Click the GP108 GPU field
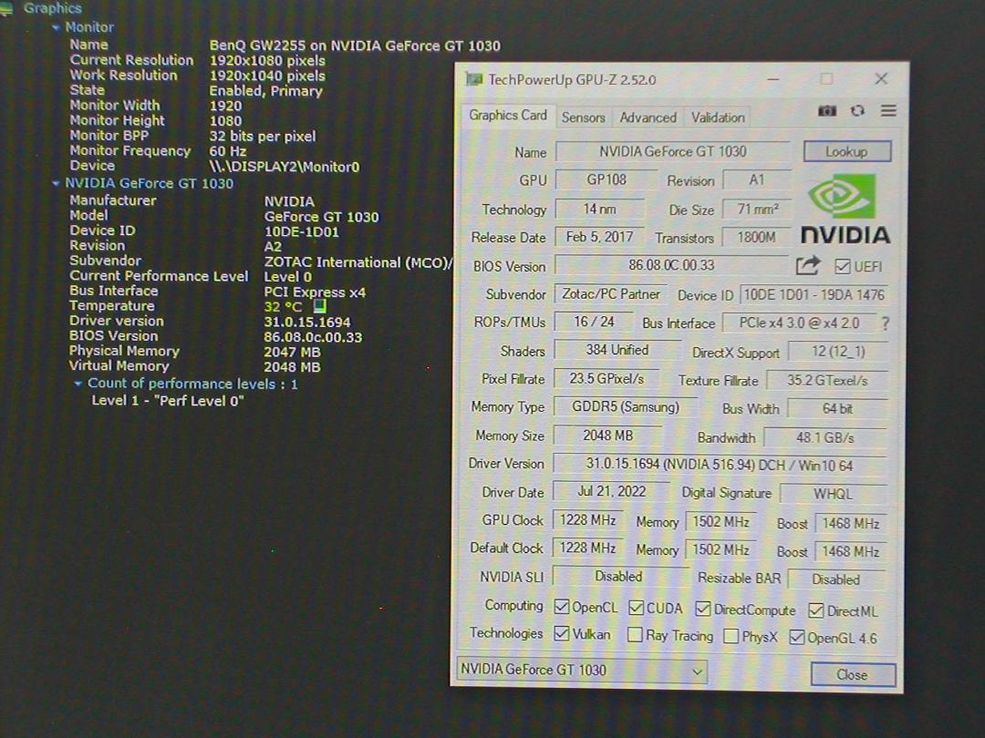Image resolution: width=985 pixels, height=738 pixels. point(607,179)
